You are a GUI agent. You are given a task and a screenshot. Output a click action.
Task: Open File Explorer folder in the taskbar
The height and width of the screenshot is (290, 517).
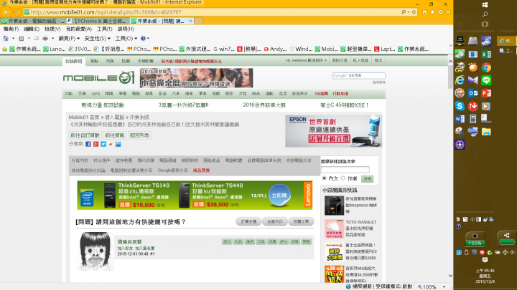pyautogui.click(x=486, y=132)
